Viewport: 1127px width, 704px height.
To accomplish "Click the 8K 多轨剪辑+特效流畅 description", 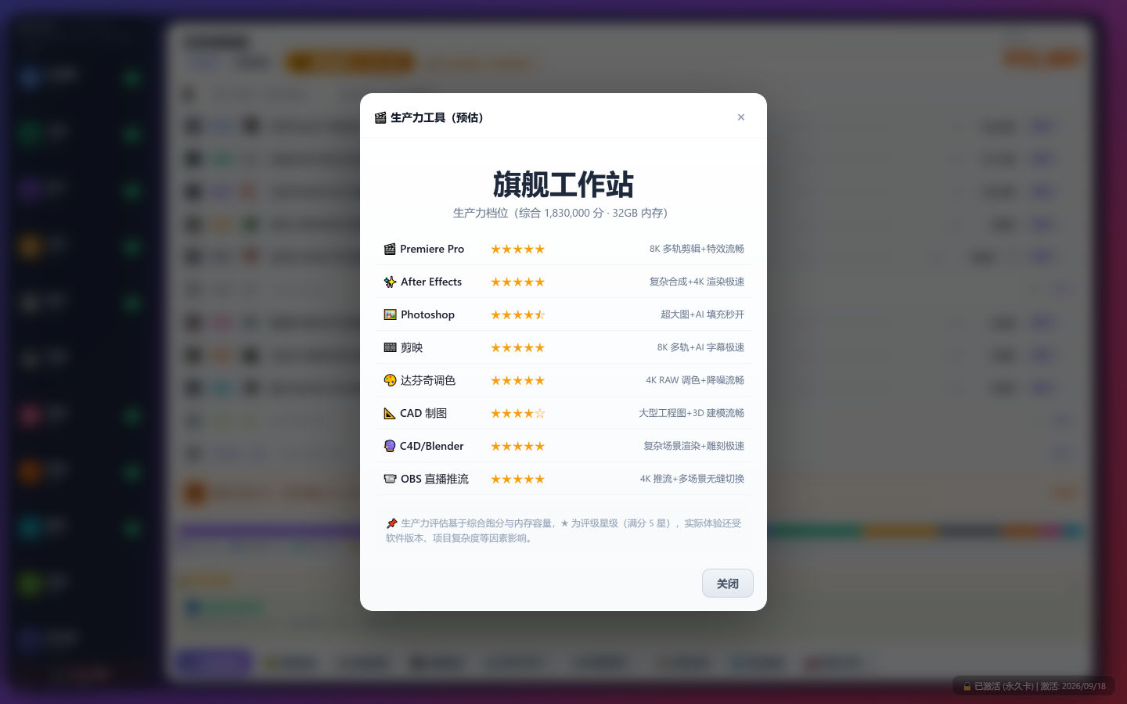I will [x=697, y=249].
